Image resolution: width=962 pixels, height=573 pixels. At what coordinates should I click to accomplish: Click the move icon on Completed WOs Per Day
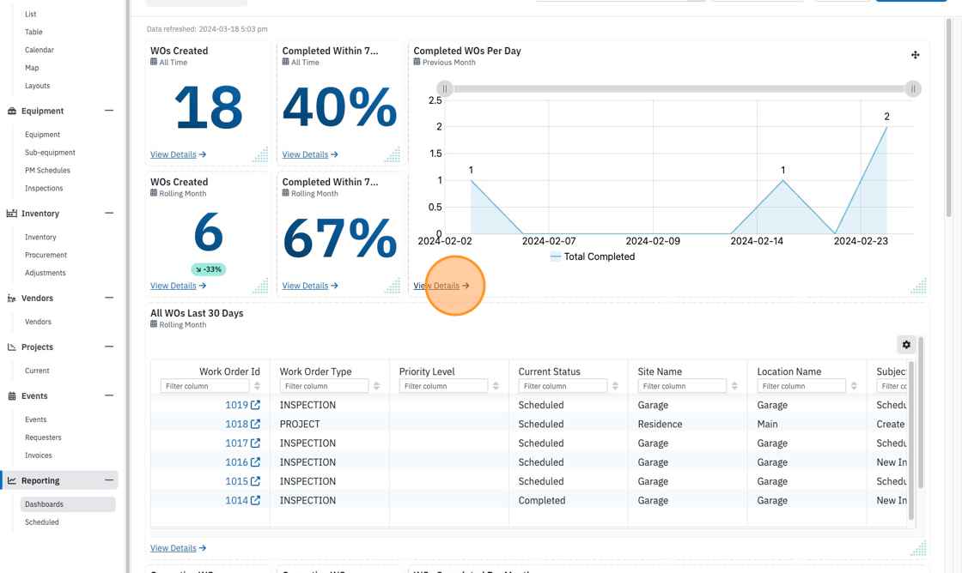pyautogui.click(x=915, y=55)
